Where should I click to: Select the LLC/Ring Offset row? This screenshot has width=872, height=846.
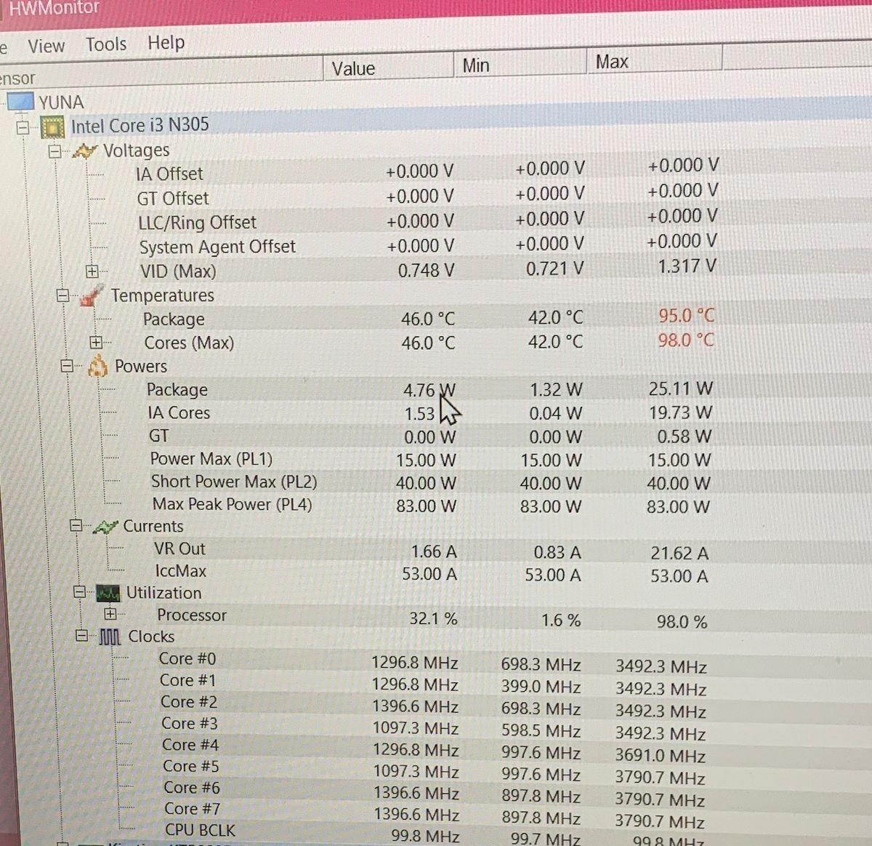[197, 223]
